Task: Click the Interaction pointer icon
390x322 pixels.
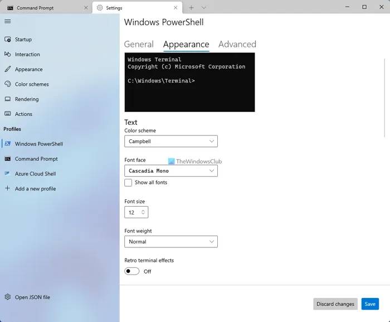Action: (x=8, y=54)
